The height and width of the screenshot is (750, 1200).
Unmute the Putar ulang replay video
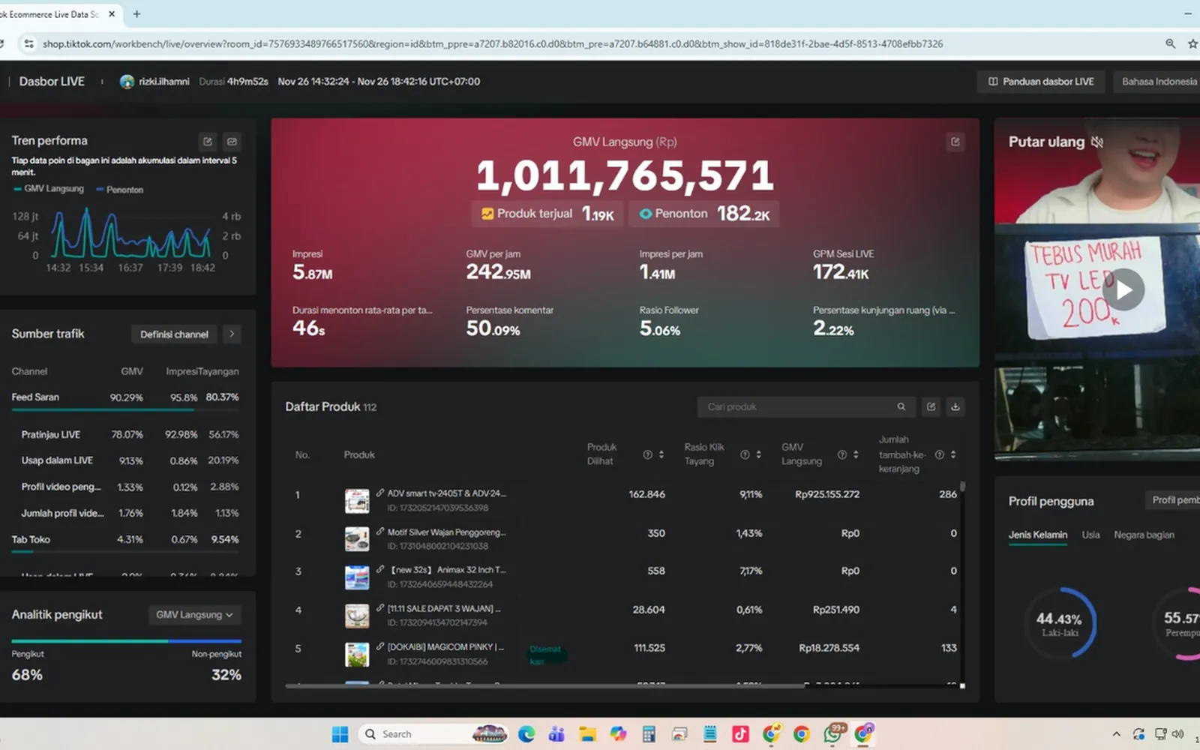(1097, 142)
